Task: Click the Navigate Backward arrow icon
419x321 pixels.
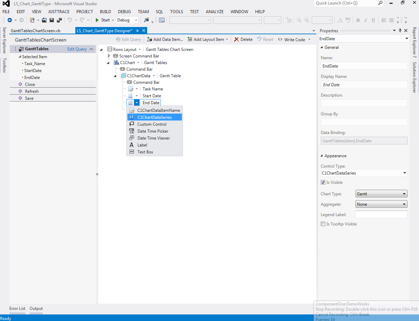Action: click(9, 20)
